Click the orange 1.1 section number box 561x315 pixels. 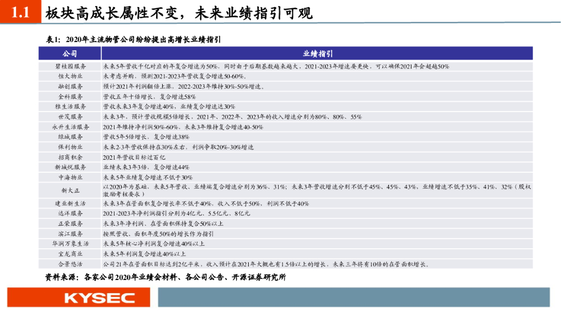20,12
